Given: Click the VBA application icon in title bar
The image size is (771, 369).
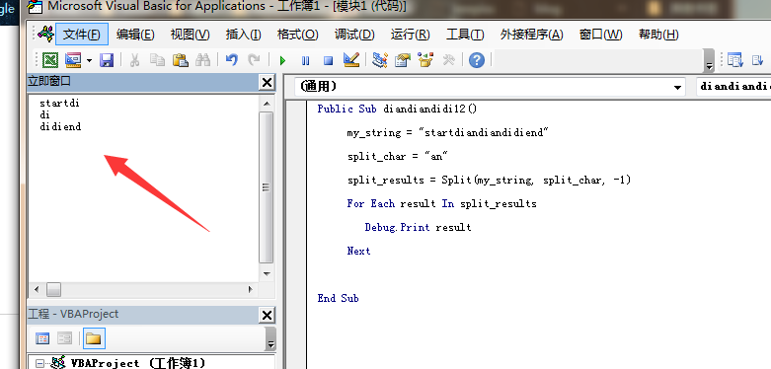Looking at the screenshot, I should [35, 7].
